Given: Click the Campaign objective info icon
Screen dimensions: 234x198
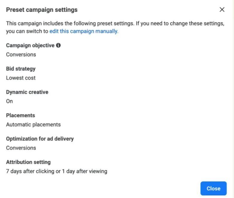Looking at the screenshot, I should tap(58, 45).
